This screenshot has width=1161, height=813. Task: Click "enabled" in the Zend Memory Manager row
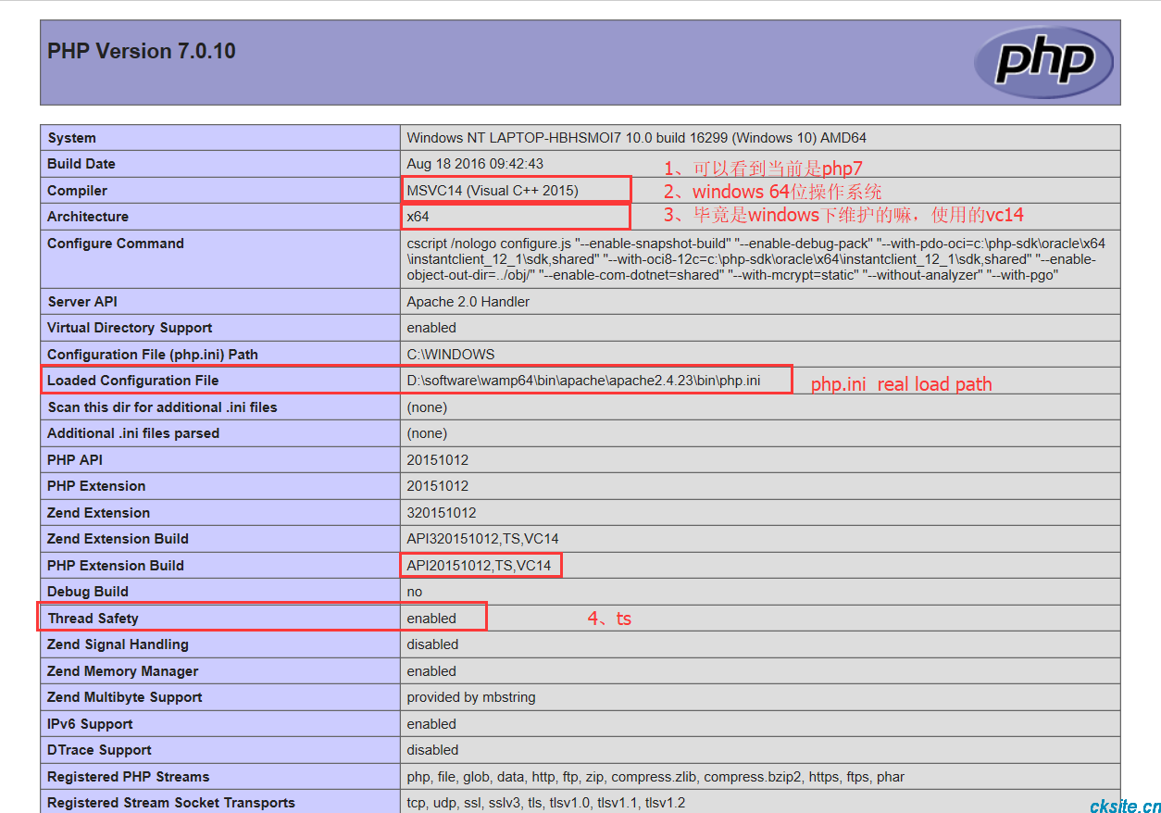pos(431,671)
